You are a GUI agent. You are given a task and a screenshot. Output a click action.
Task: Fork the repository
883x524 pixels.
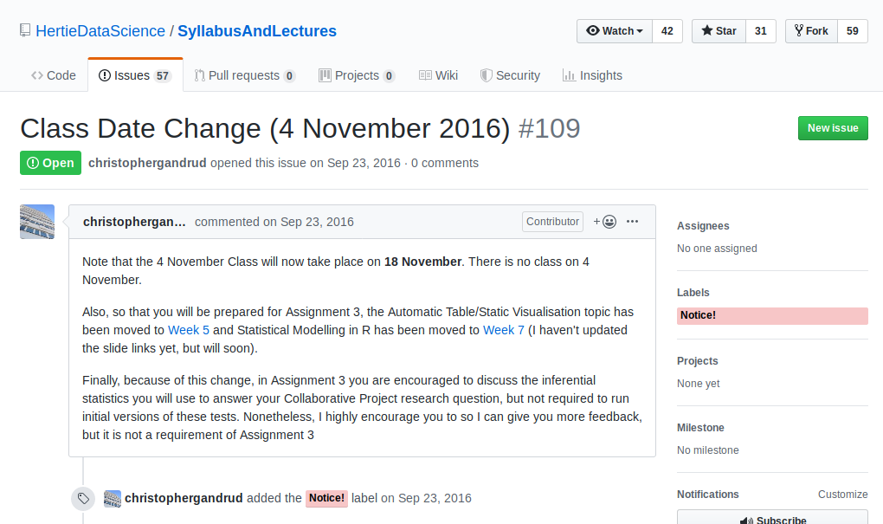[811, 31]
